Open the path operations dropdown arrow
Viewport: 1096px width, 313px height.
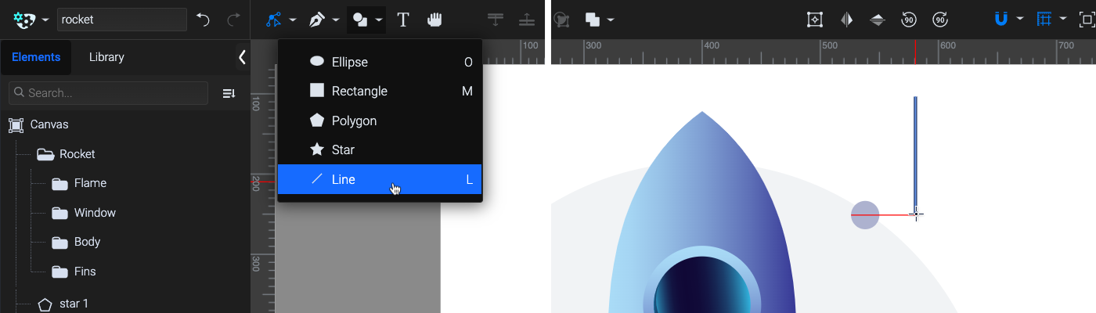tap(611, 20)
